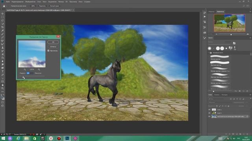Switch to the Контуры tab
The width and height of the screenshot is (252, 141).
click(224, 95)
